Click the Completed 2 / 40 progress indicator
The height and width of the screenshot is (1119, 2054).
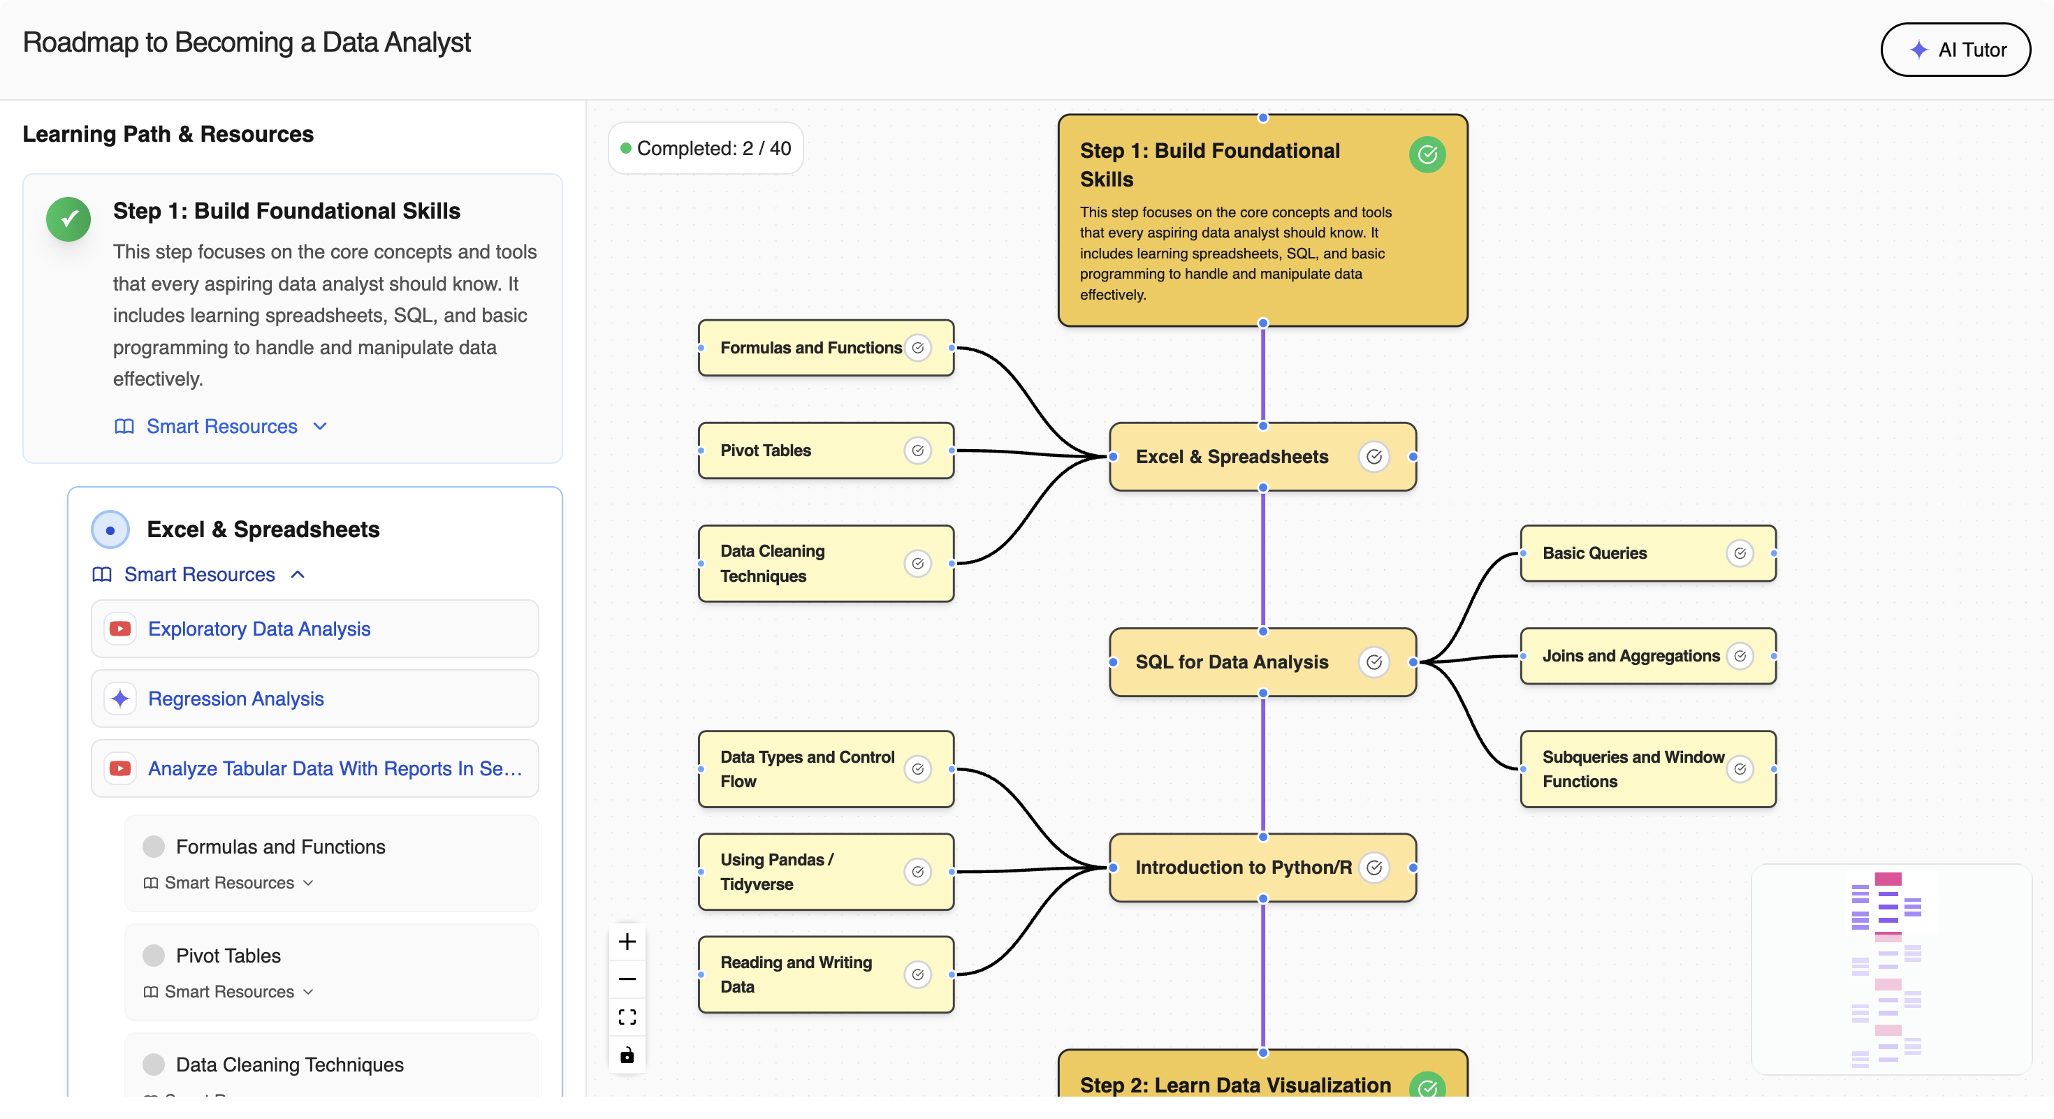705,148
